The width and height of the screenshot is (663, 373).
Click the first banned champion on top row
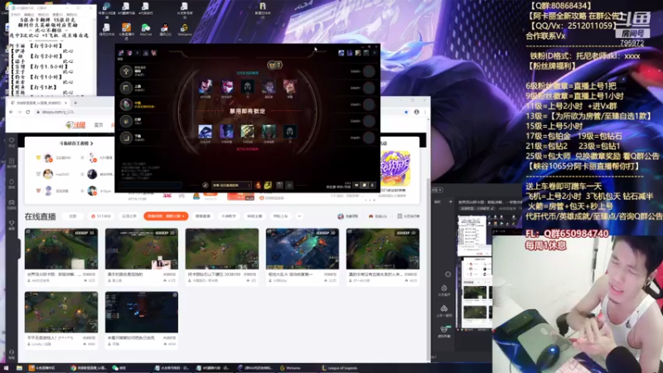pyautogui.click(x=206, y=86)
